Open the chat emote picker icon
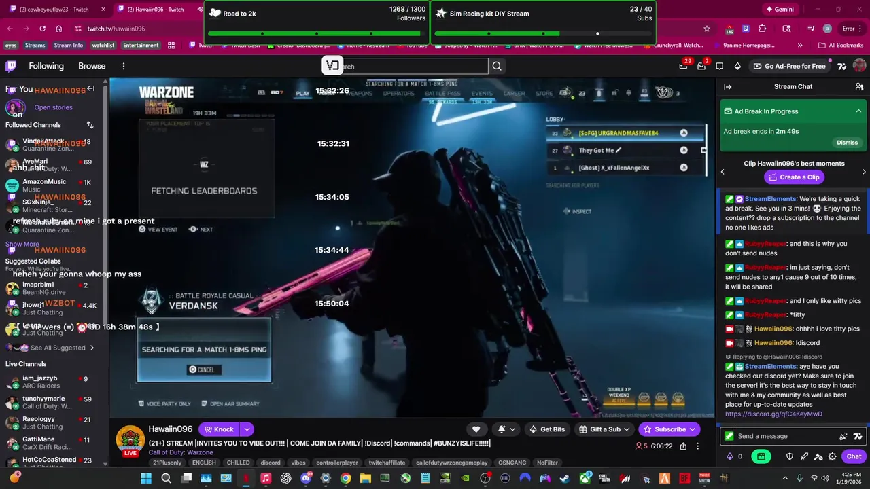This screenshot has width=870, height=489. (x=843, y=436)
